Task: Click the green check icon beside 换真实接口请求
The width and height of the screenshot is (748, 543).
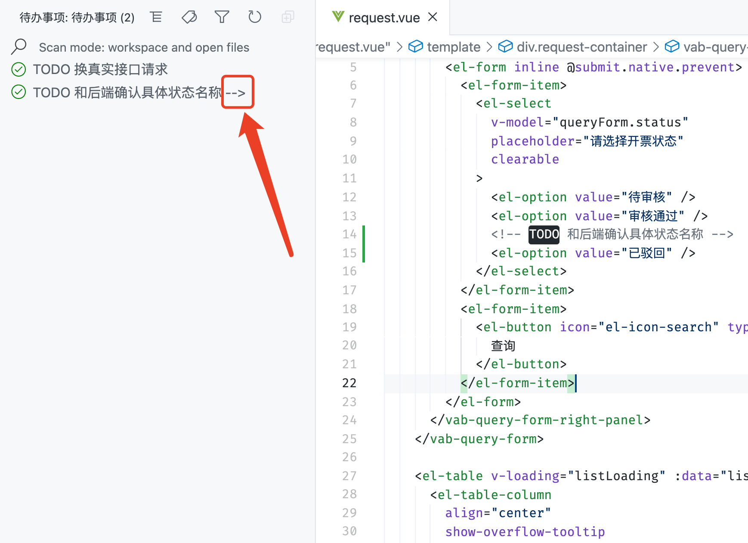Action: [x=19, y=69]
